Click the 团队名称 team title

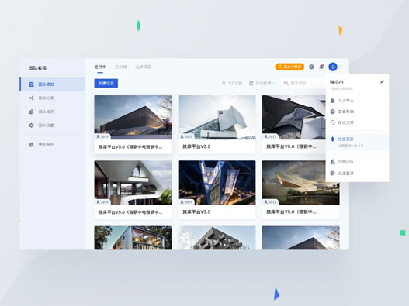tap(37, 68)
